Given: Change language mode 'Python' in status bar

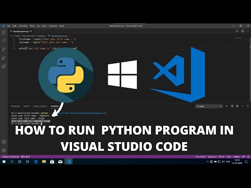Looking at the screenshot, I should pyautogui.click(x=236, y=157).
